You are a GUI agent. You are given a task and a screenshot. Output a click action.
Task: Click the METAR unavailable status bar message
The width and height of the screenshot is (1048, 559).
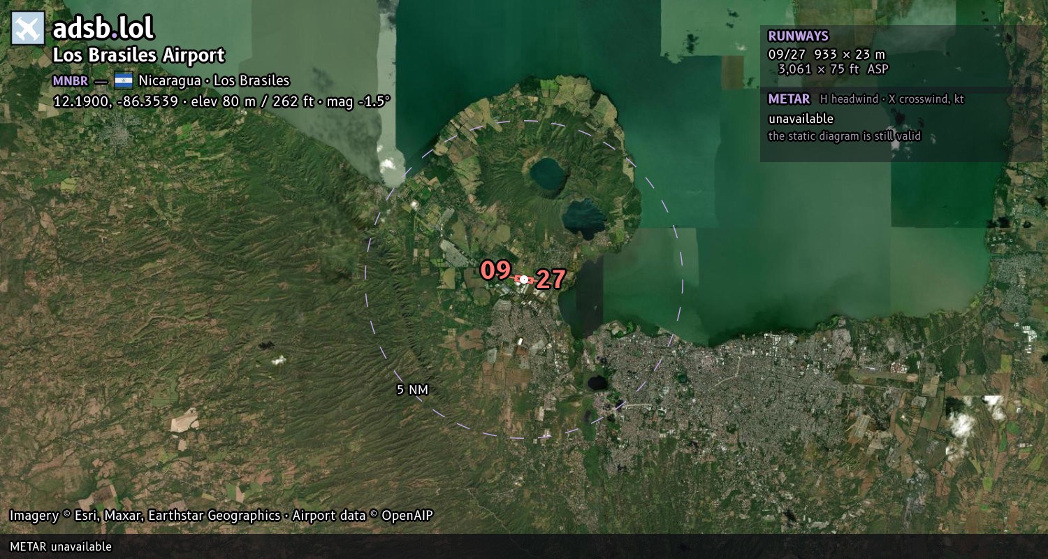coord(61,546)
